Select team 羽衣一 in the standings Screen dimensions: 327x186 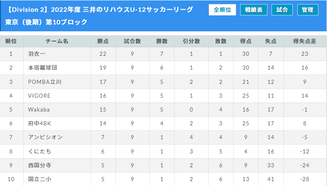(37, 54)
